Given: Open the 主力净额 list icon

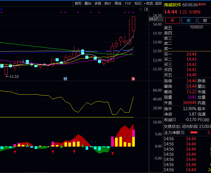Looking at the screenshot, I should point(182,132).
